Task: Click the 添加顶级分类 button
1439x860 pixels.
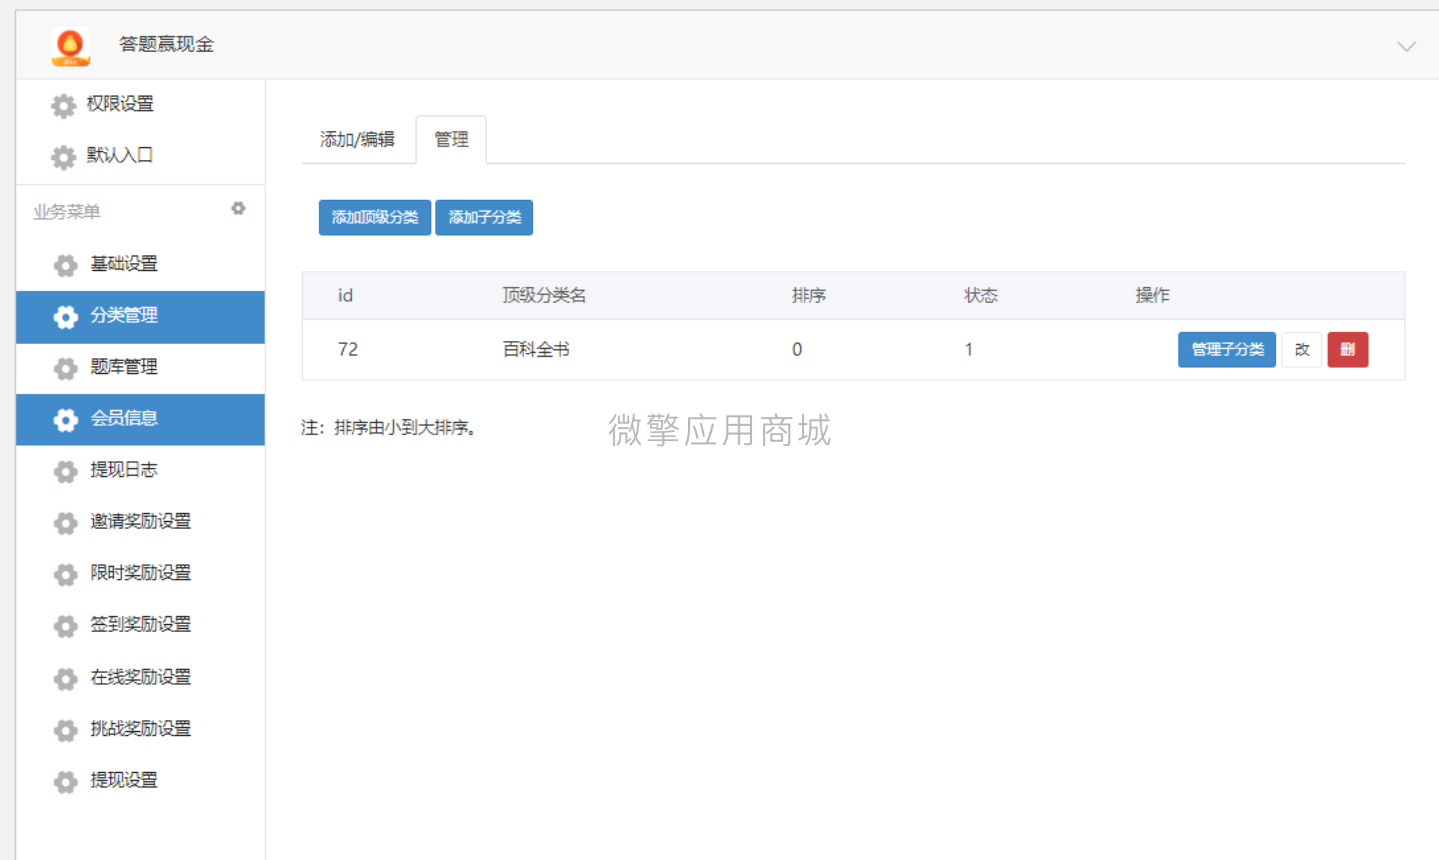Action: click(x=375, y=217)
